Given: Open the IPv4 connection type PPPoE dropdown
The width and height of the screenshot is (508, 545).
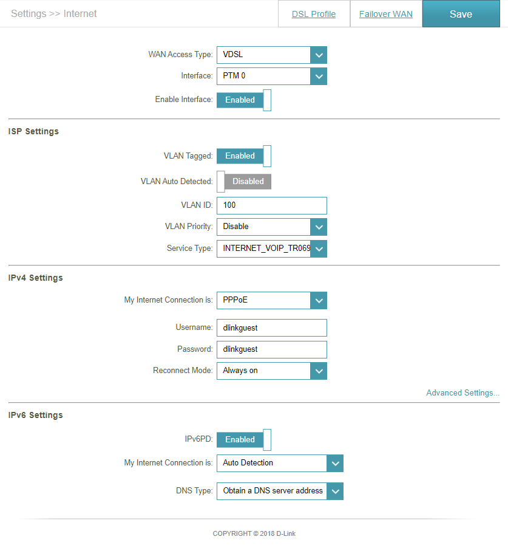Looking at the screenshot, I should click(x=271, y=300).
